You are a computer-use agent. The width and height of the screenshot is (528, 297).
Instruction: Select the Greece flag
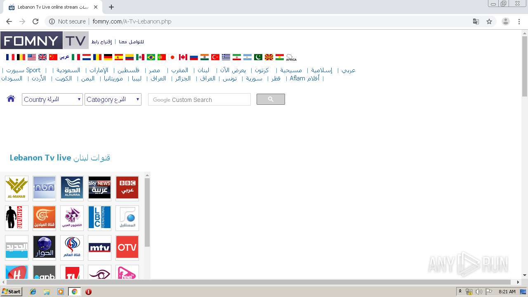pos(226,57)
